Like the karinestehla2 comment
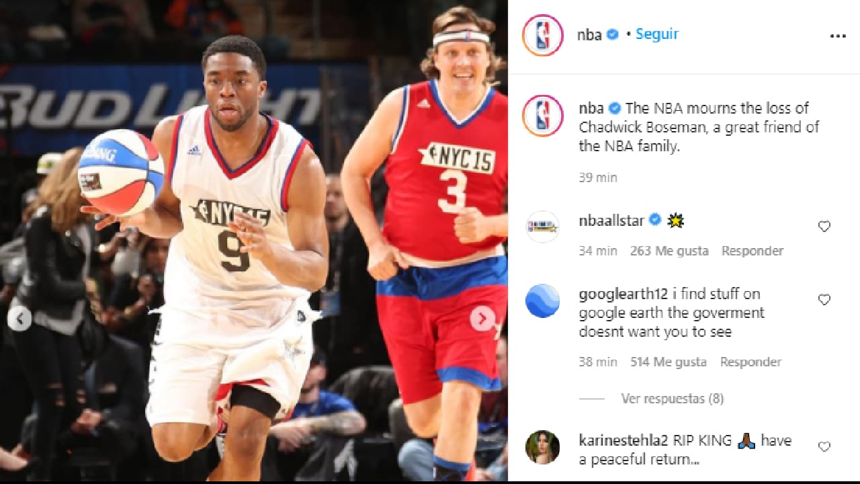The width and height of the screenshot is (860, 484). pos(824,446)
